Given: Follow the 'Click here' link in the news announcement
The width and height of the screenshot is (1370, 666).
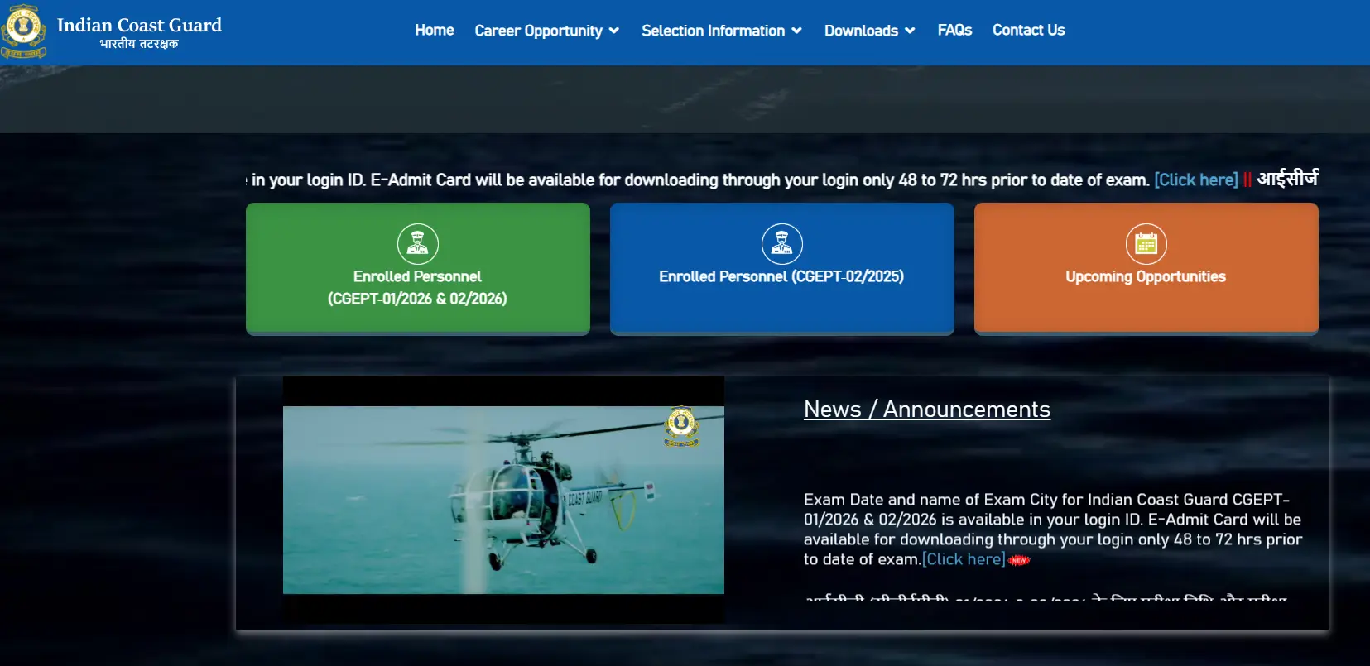Looking at the screenshot, I should tap(964, 559).
